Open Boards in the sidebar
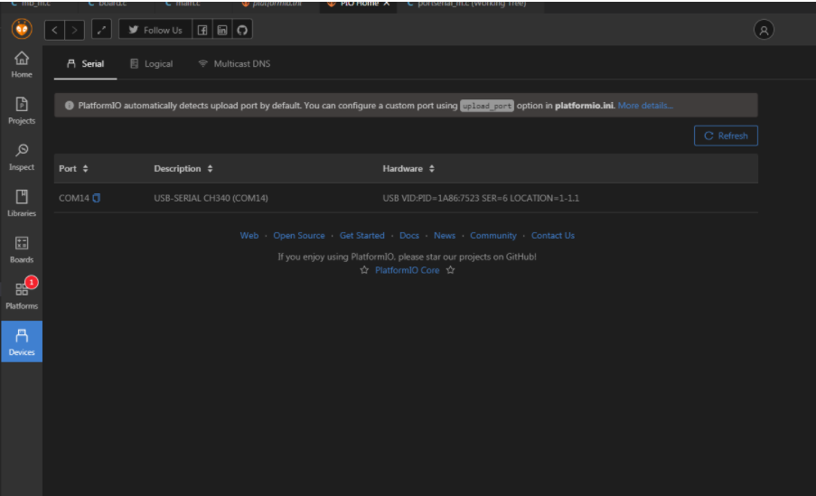 click(x=22, y=250)
